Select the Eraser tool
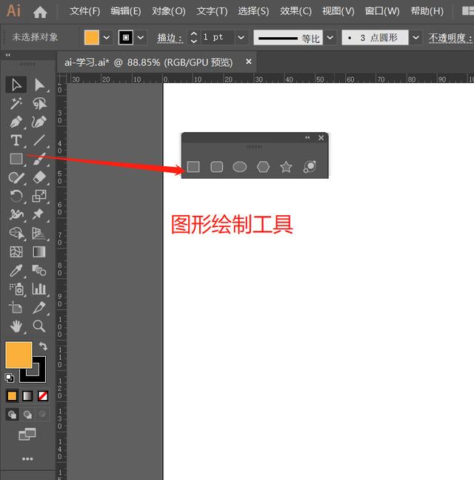Viewport: 474px width, 480px height. (x=40, y=177)
